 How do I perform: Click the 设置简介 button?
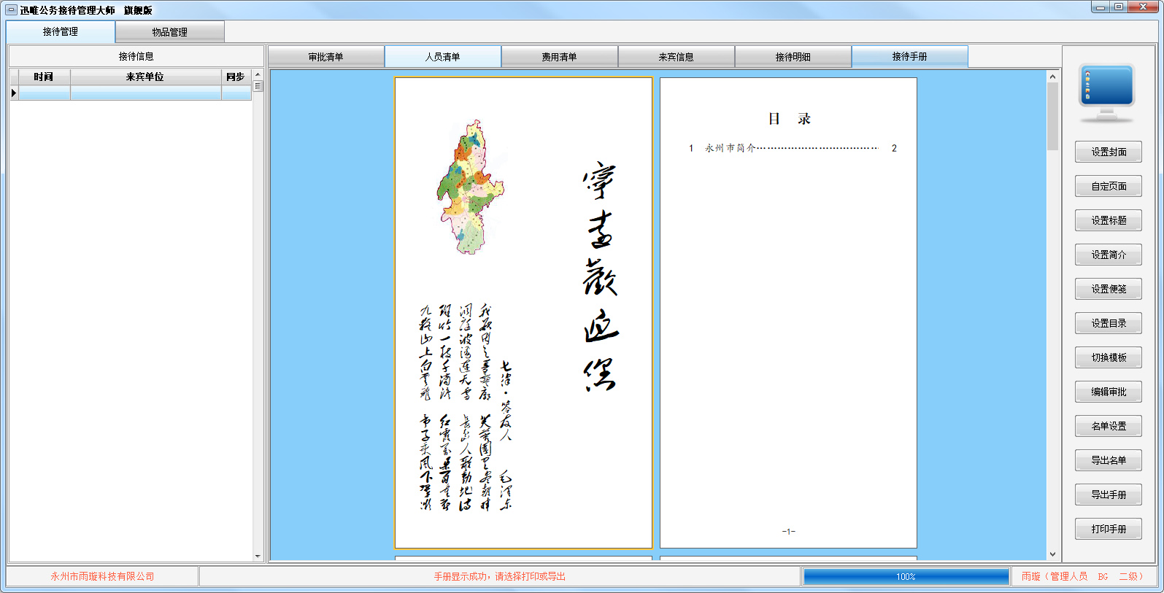(x=1109, y=255)
